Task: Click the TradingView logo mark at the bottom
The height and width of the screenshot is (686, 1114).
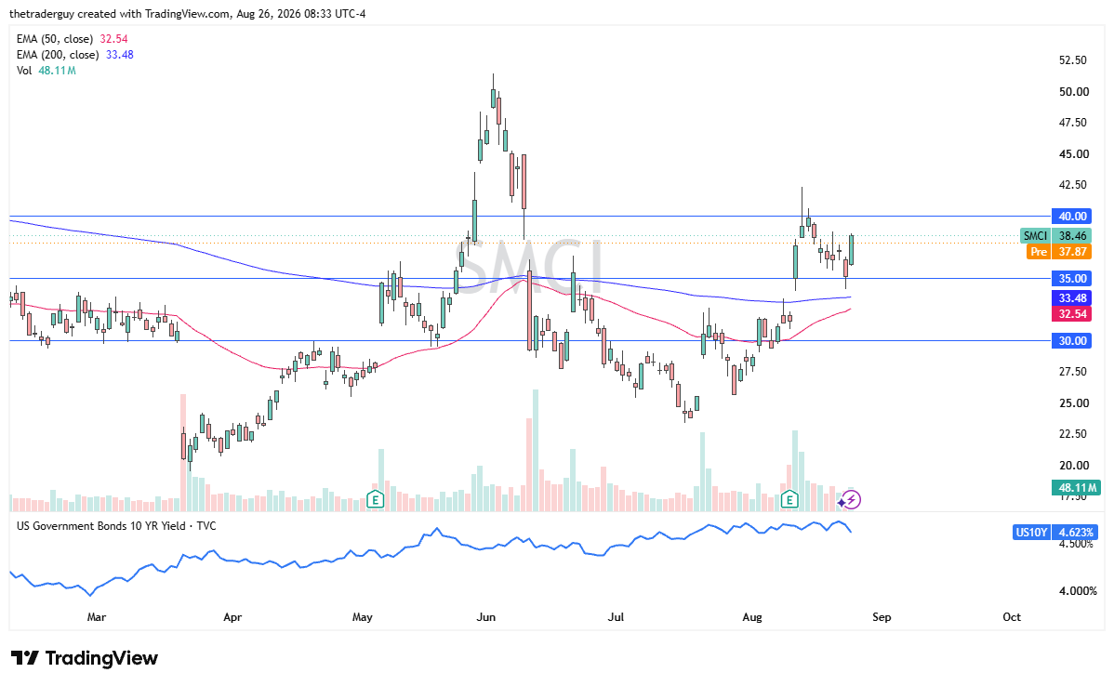Action: point(25,658)
